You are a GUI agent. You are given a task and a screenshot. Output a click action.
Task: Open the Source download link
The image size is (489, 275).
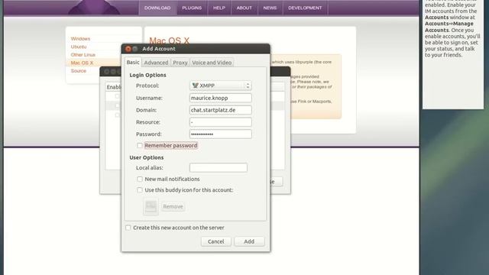78,71
